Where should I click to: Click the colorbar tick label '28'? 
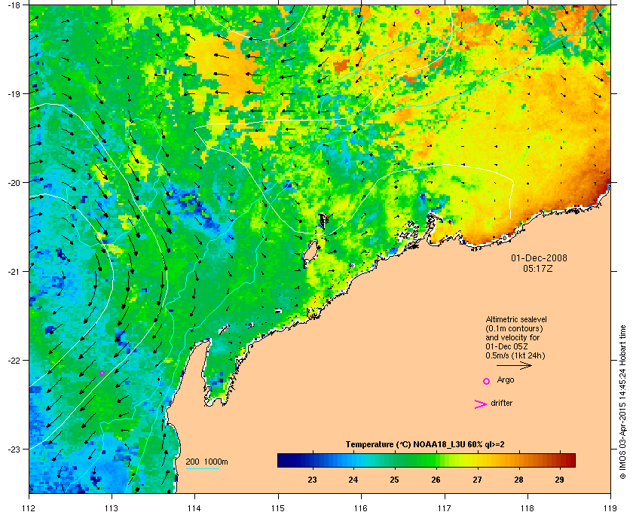tap(518, 480)
